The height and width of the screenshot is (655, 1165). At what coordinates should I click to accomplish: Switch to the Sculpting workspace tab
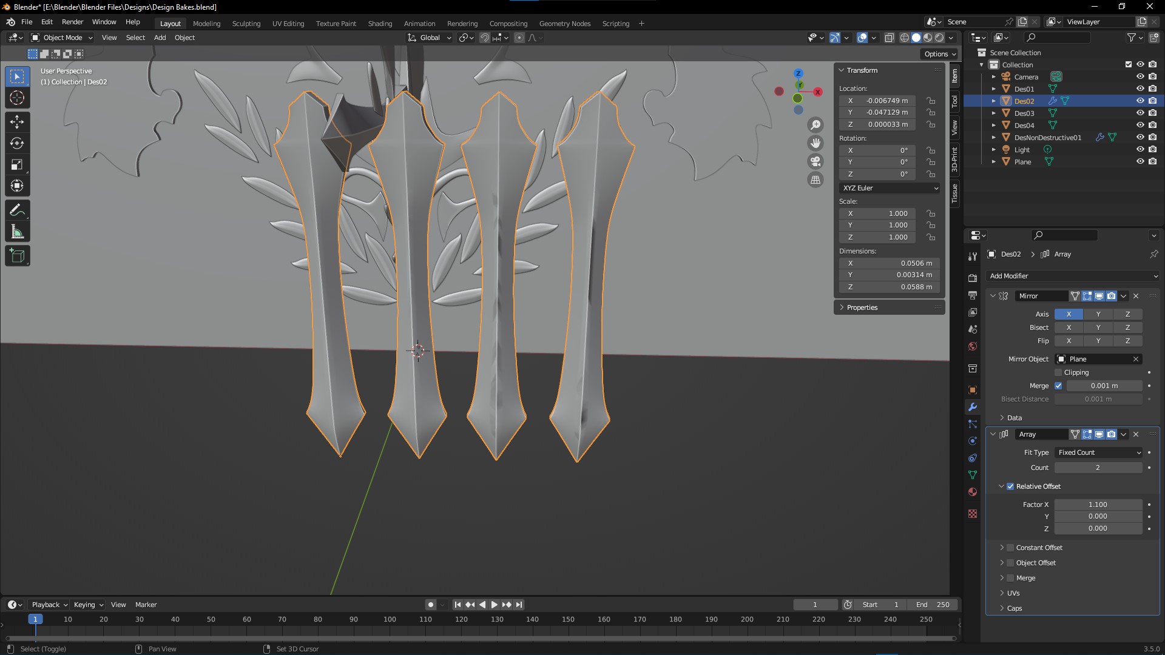coord(246,24)
